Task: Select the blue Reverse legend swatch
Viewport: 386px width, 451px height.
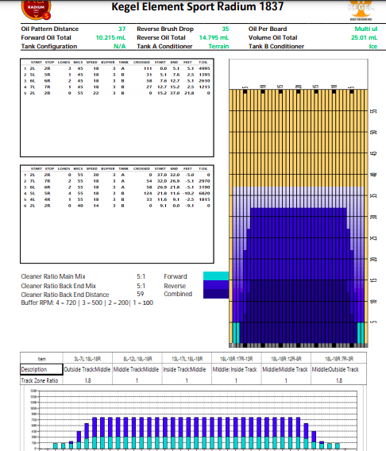Action: pos(216,285)
